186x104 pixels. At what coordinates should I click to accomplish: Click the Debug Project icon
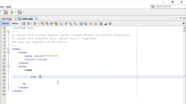[20, 12]
